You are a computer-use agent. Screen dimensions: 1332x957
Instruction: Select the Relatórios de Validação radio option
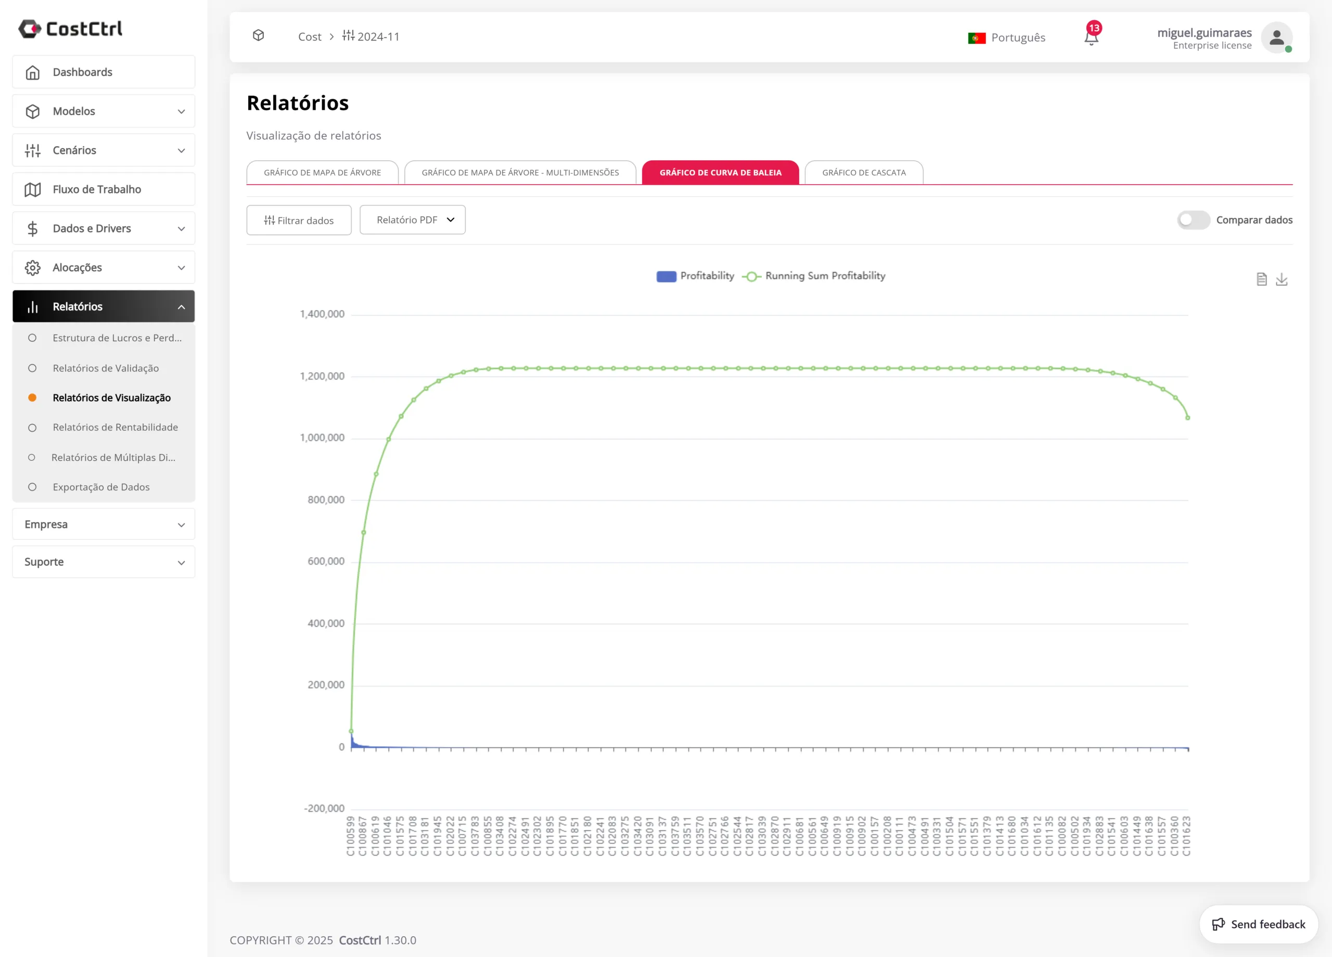pyautogui.click(x=32, y=368)
